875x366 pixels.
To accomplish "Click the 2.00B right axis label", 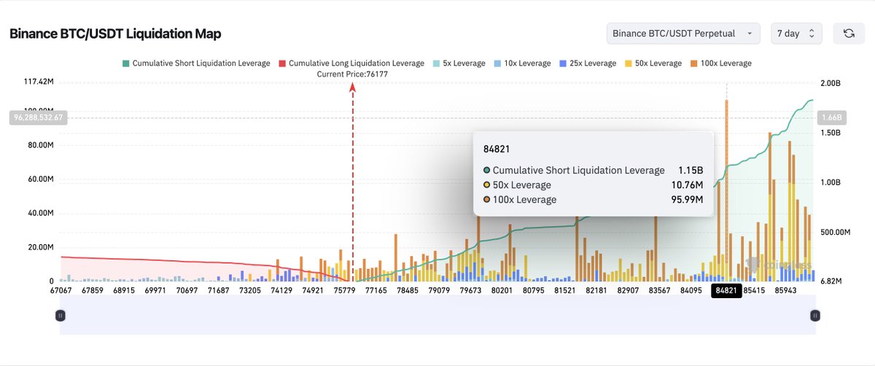I will coord(831,83).
